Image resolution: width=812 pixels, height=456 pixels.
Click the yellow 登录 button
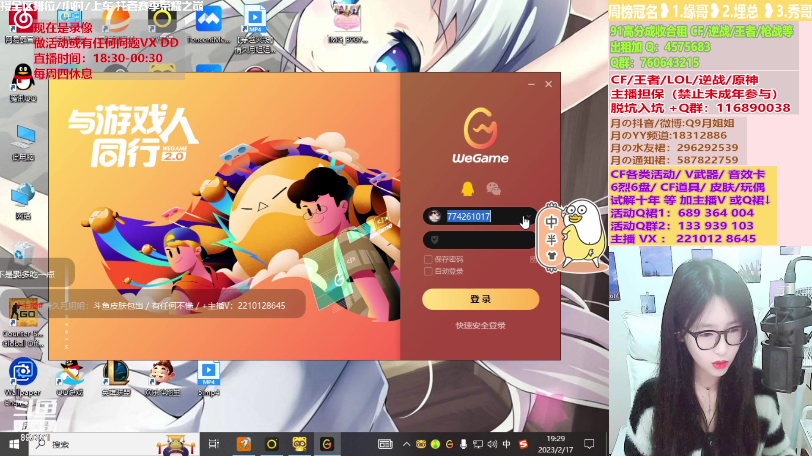tap(480, 299)
